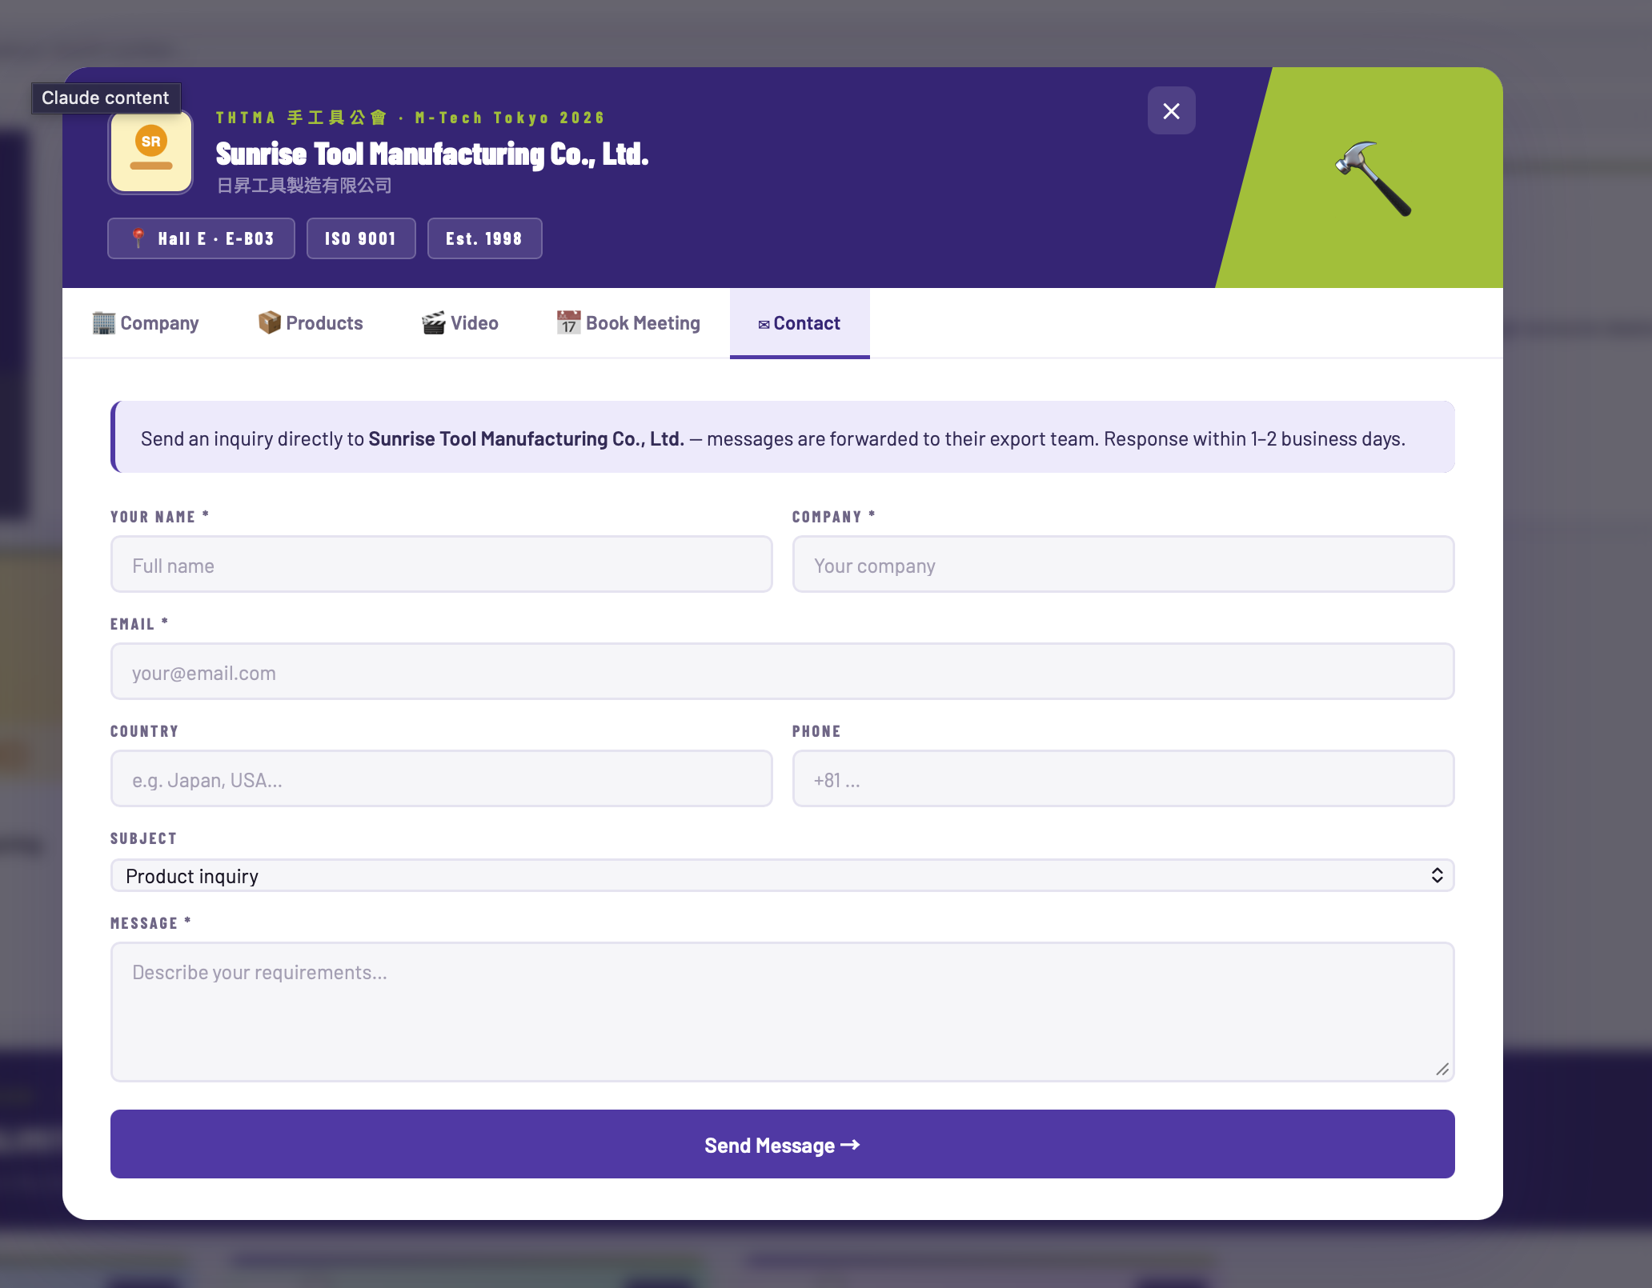Viewport: 1652px width, 1288px height.
Task: Click into the Phone number field
Action: [x=1122, y=779]
